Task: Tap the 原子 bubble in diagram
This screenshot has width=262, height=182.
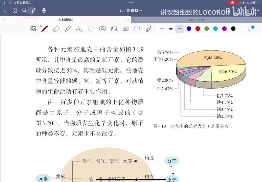Action: coord(172,179)
